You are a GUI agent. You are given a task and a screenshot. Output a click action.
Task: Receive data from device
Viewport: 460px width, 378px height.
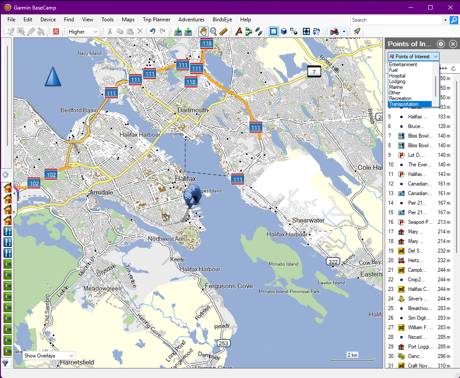point(188,31)
